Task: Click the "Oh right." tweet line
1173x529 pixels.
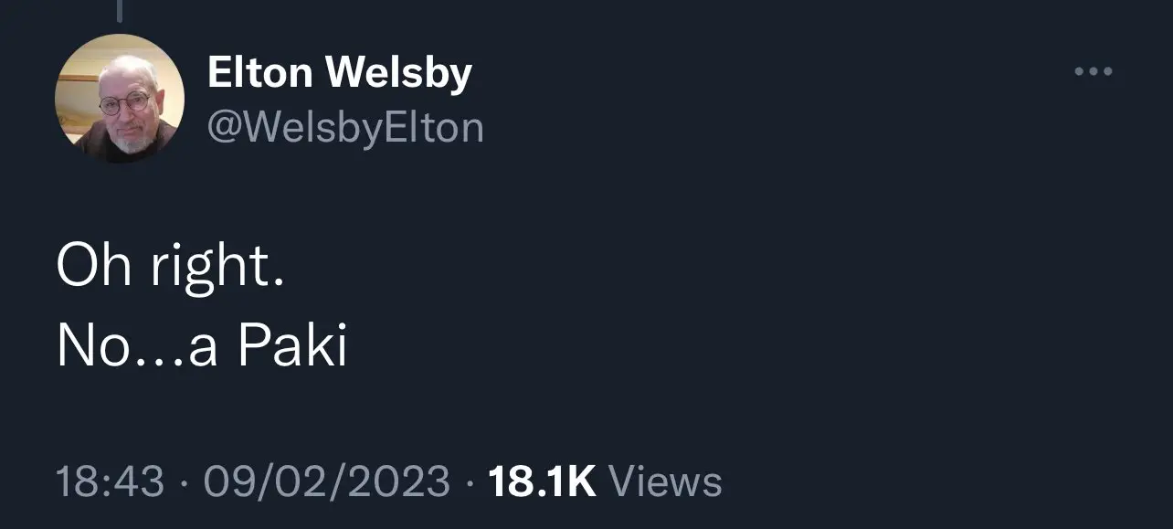Action: (170, 268)
